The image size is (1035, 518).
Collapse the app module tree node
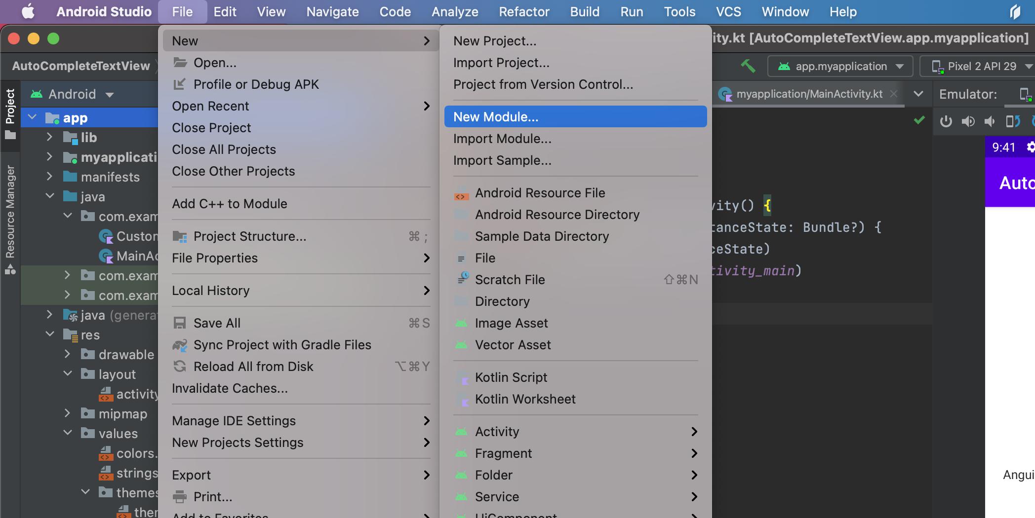tap(33, 117)
